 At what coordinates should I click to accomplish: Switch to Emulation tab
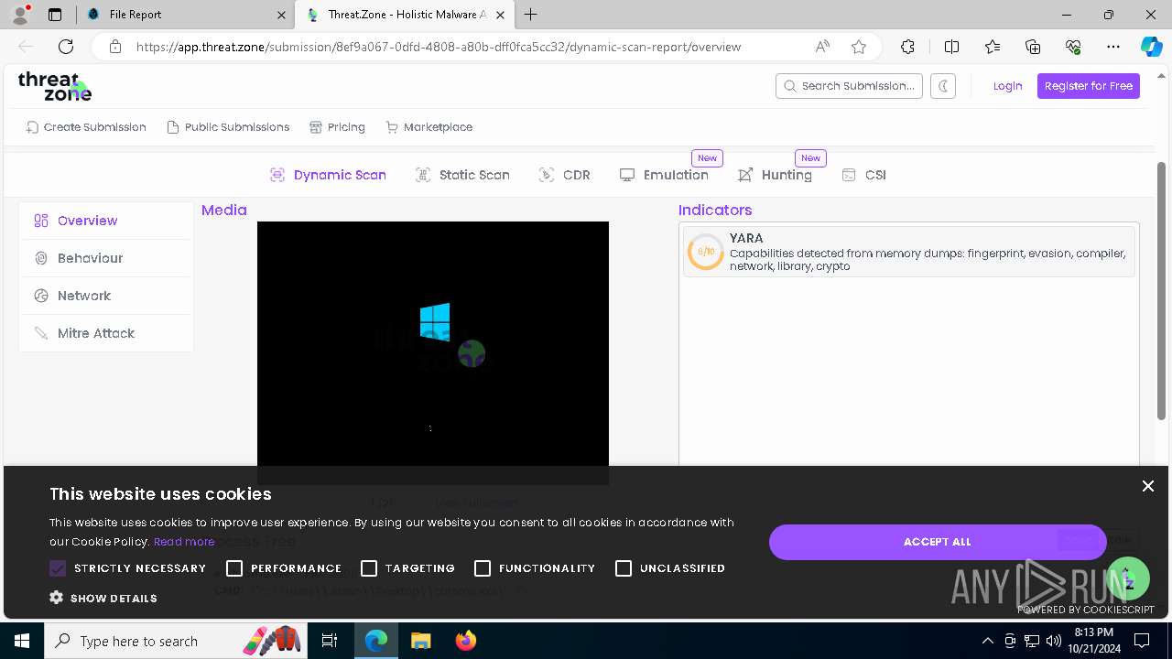(x=664, y=175)
